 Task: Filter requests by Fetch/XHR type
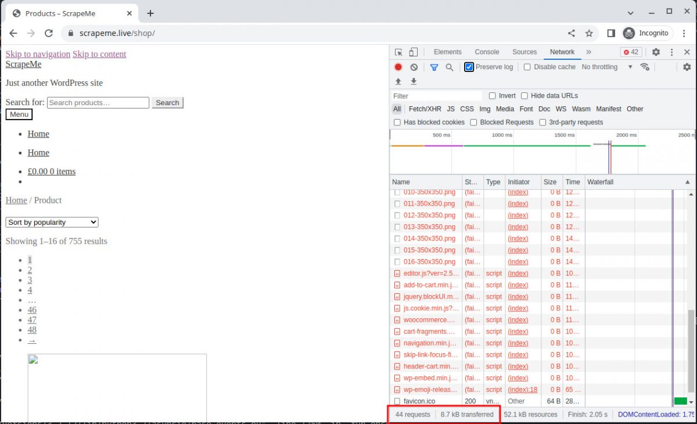point(425,109)
